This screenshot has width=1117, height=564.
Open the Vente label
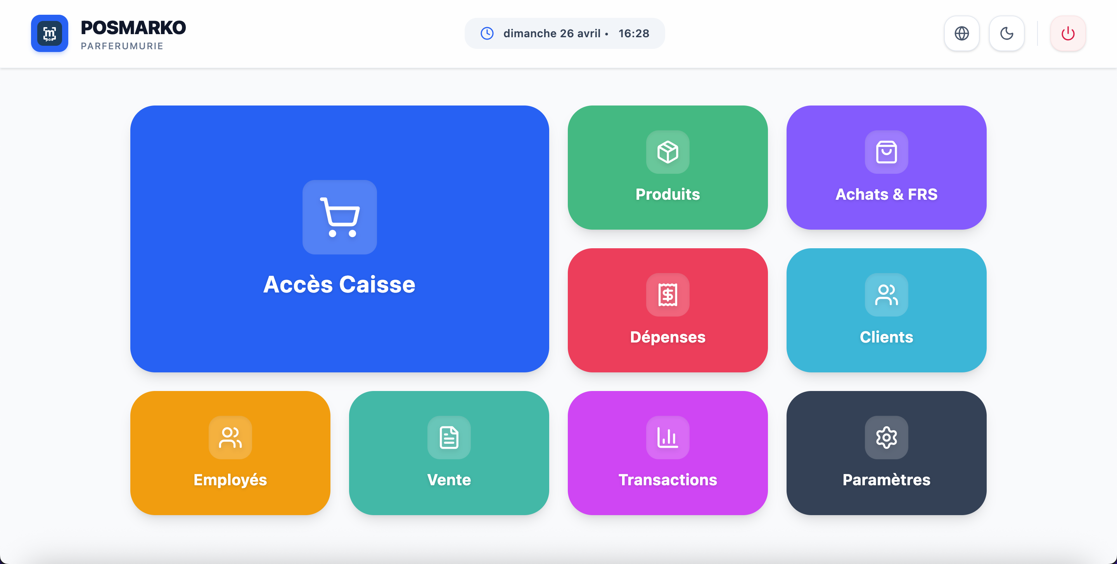pos(449,479)
